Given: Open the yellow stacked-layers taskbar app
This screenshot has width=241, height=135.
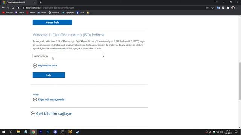Looking at the screenshot, I should [70, 132].
